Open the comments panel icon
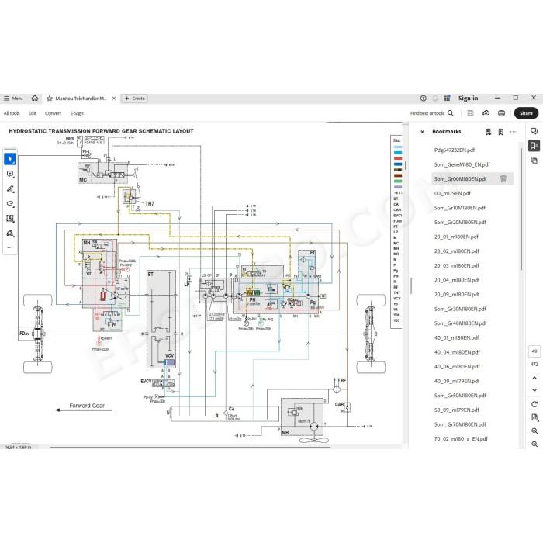 pos(534,131)
